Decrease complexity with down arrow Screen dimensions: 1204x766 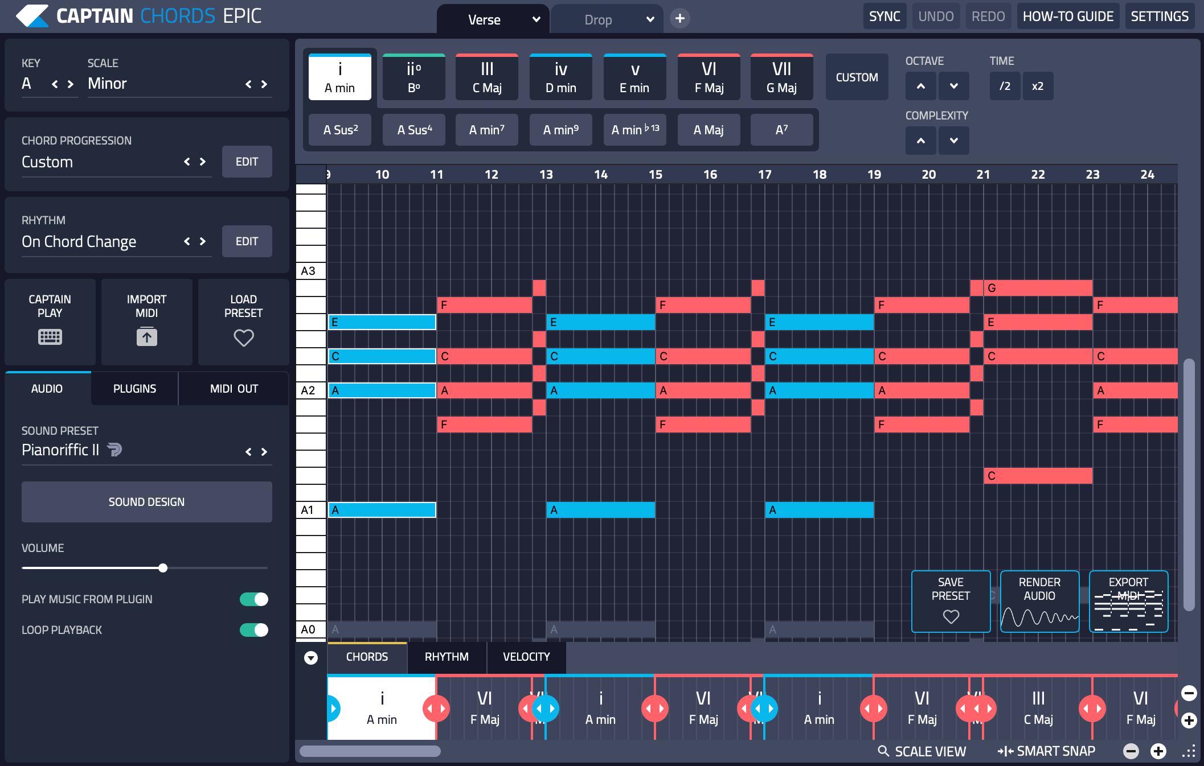pyautogui.click(x=954, y=140)
